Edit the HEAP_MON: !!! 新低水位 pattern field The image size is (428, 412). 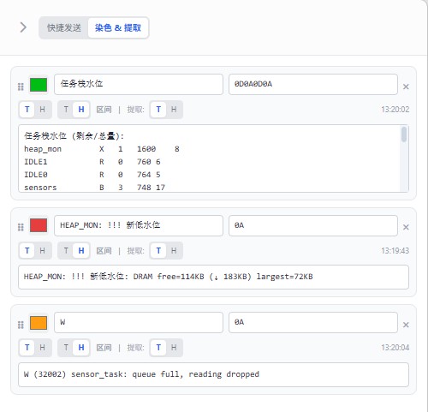139,225
